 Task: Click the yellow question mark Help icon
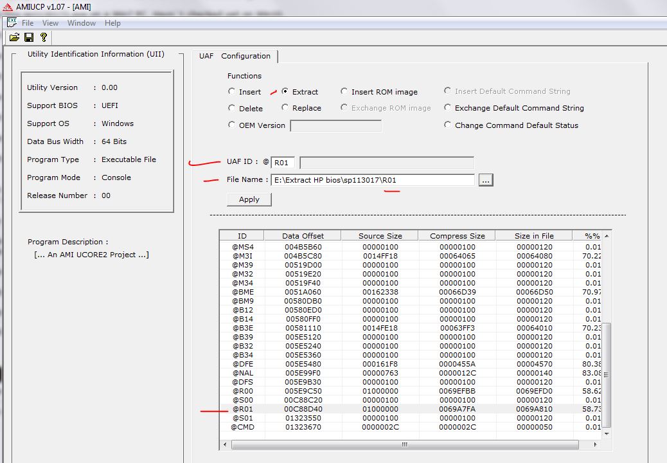[43, 38]
